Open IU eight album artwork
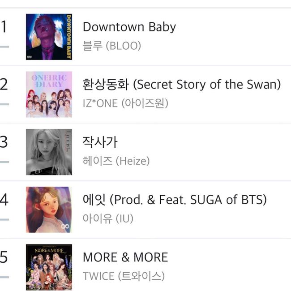This screenshot has height=291, width=291. click(49, 210)
